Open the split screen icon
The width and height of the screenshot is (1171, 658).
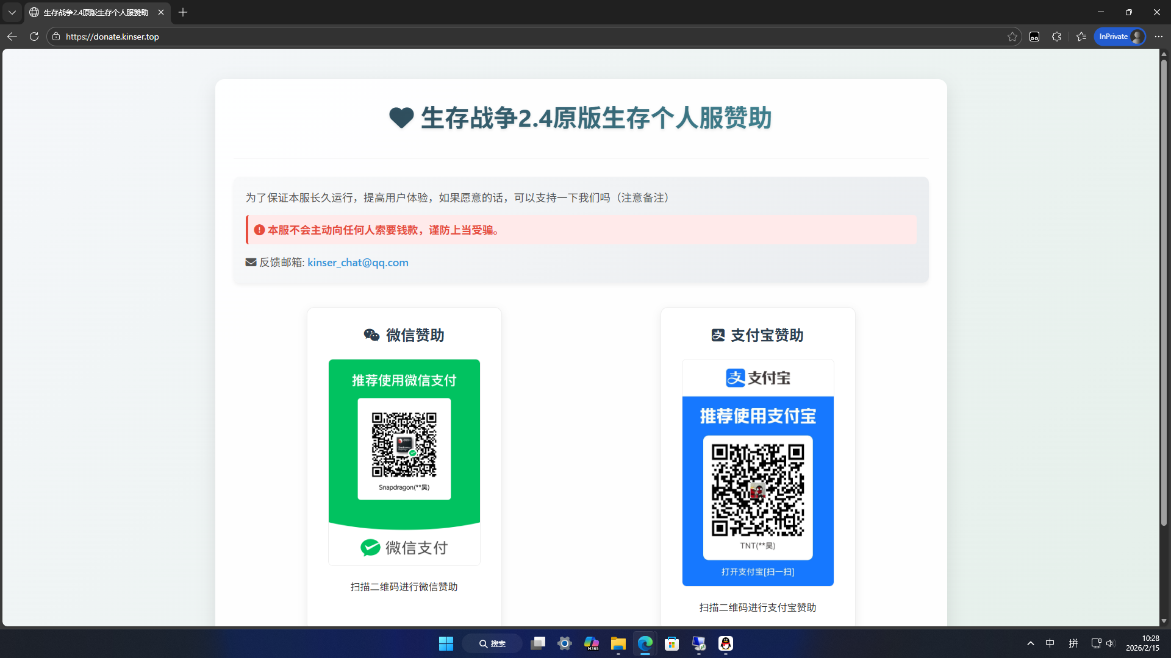coord(1034,37)
